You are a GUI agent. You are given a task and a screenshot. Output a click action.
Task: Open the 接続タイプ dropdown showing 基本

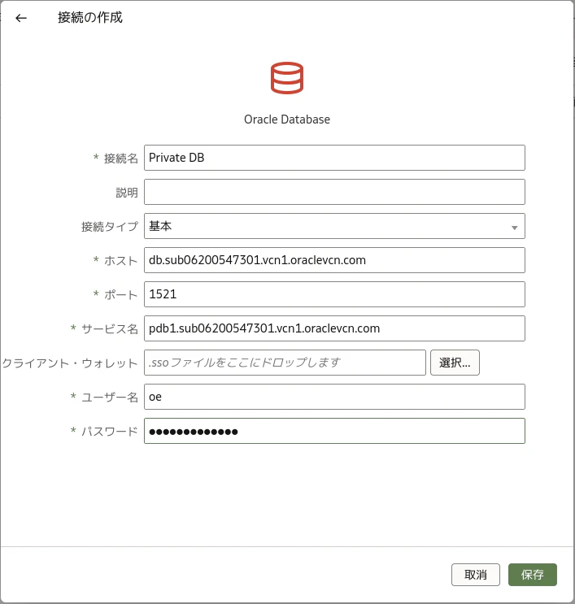(334, 226)
